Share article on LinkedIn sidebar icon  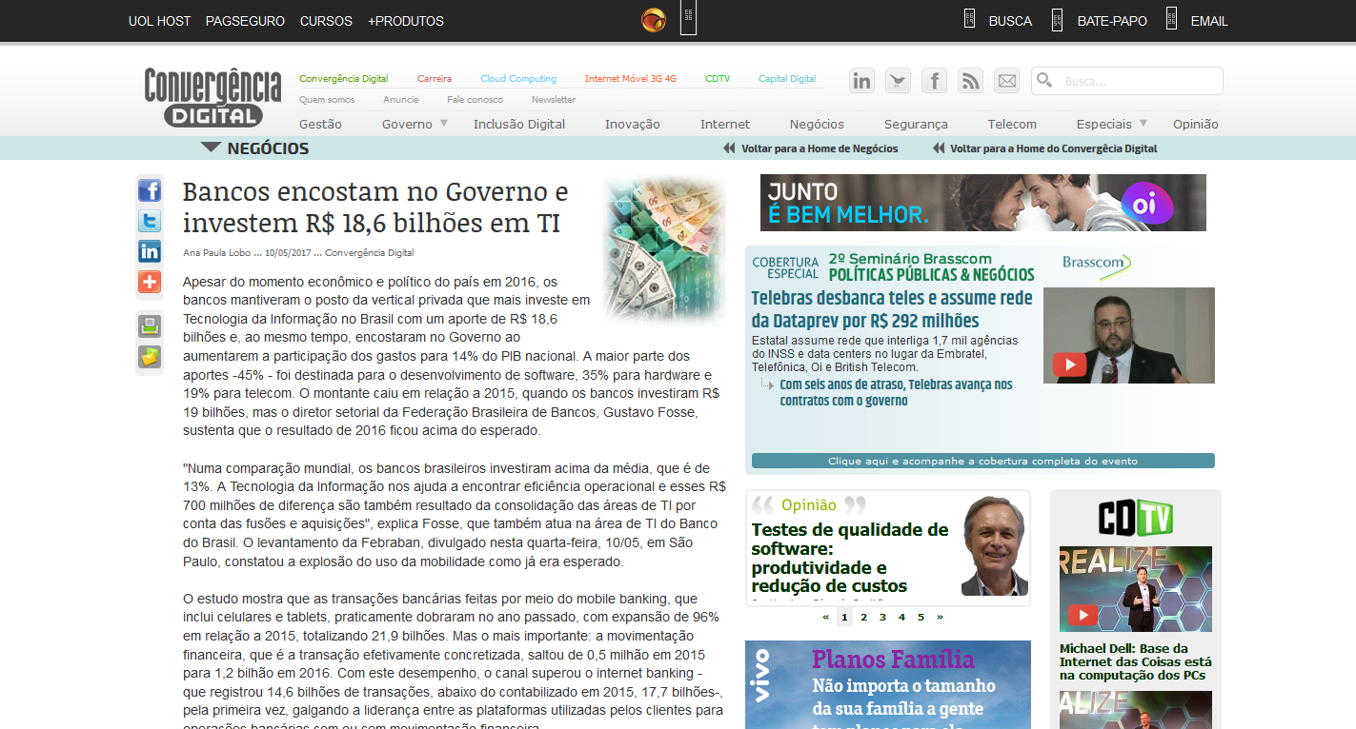[x=150, y=251]
